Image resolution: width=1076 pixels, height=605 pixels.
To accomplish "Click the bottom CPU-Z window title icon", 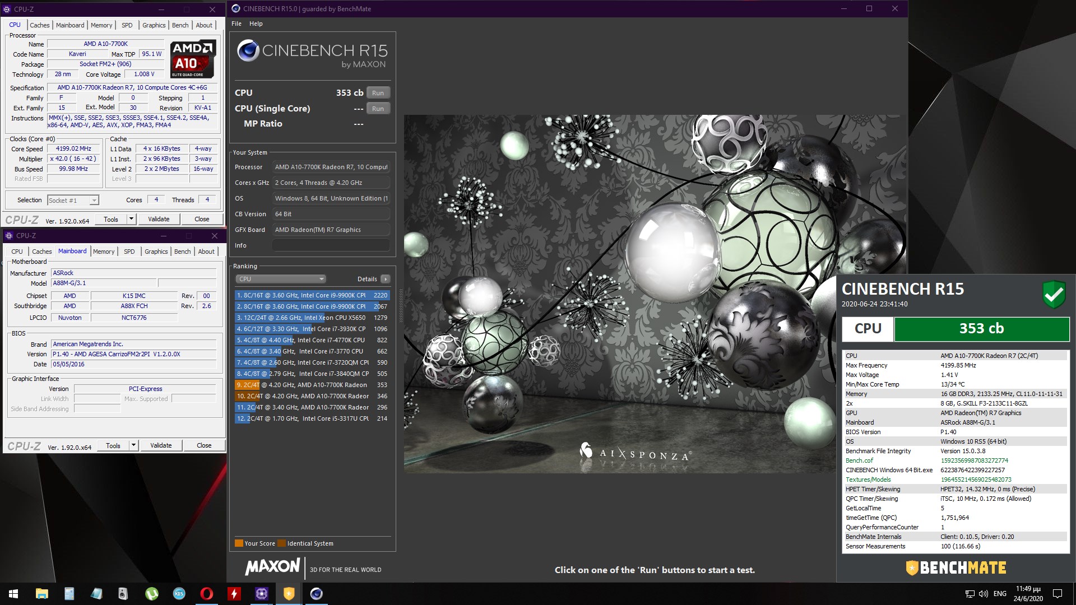I will pyautogui.click(x=9, y=236).
